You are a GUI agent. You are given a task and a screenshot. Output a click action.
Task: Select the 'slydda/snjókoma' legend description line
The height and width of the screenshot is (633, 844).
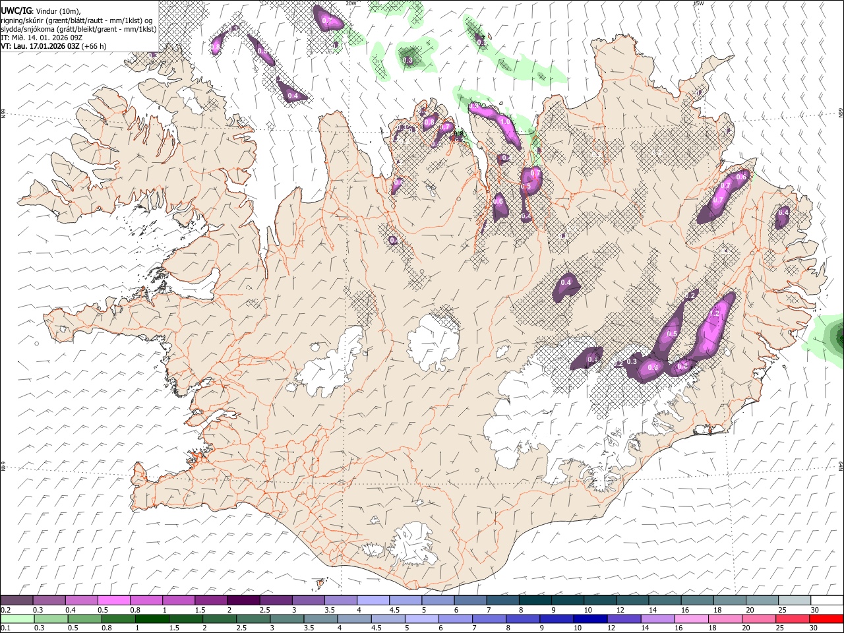pos(79,29)
